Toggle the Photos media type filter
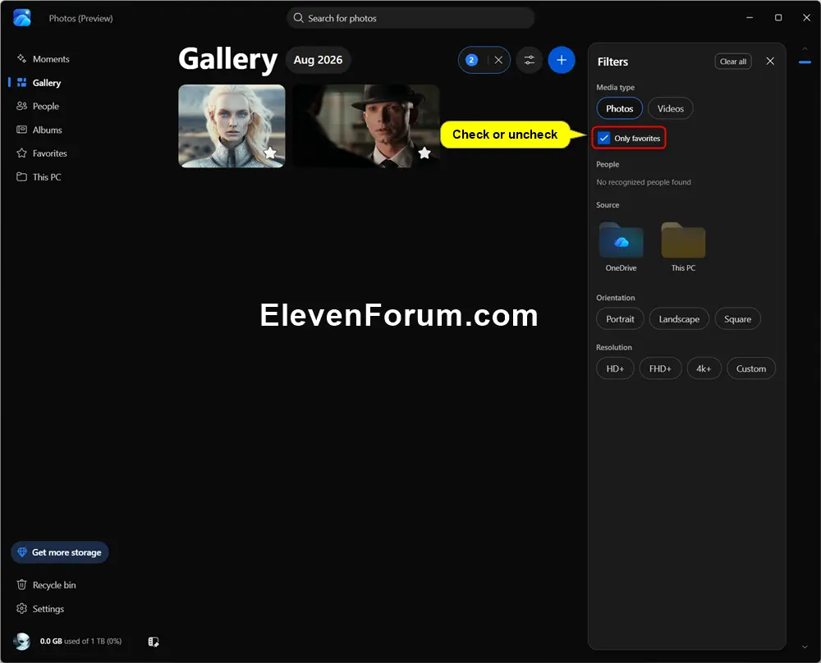This screenshot has height=663, width=821. click(619, 108)
